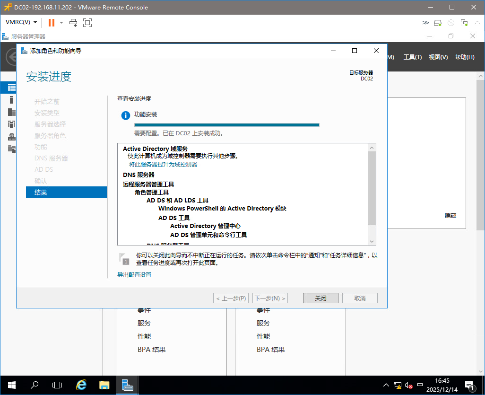
Task: Select the dashboard icon in Server Manager sidebar
Action: 11,88
